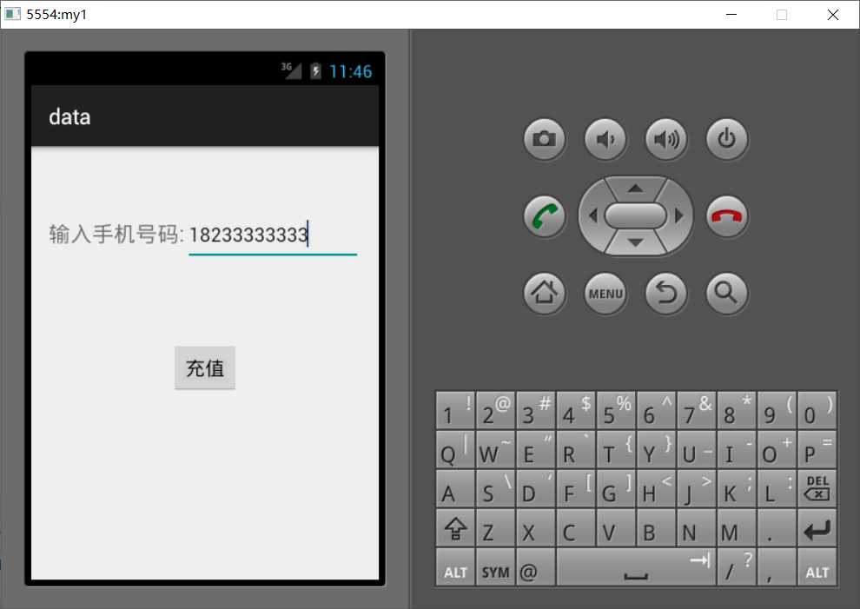Click the emulator Back button

click(665, 294)
